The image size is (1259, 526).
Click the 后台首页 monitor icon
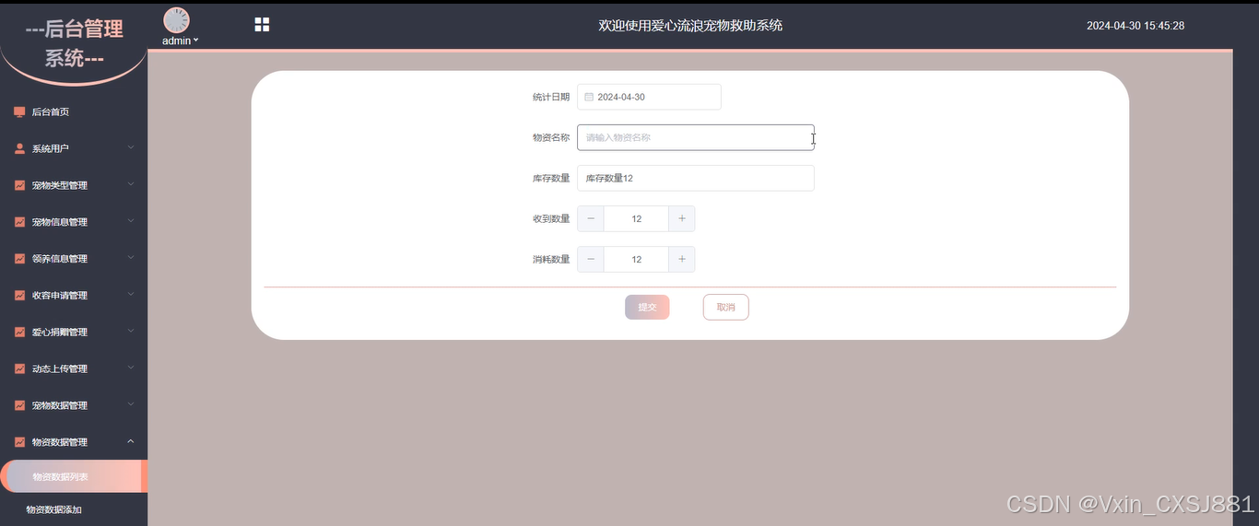pos(19,111)
